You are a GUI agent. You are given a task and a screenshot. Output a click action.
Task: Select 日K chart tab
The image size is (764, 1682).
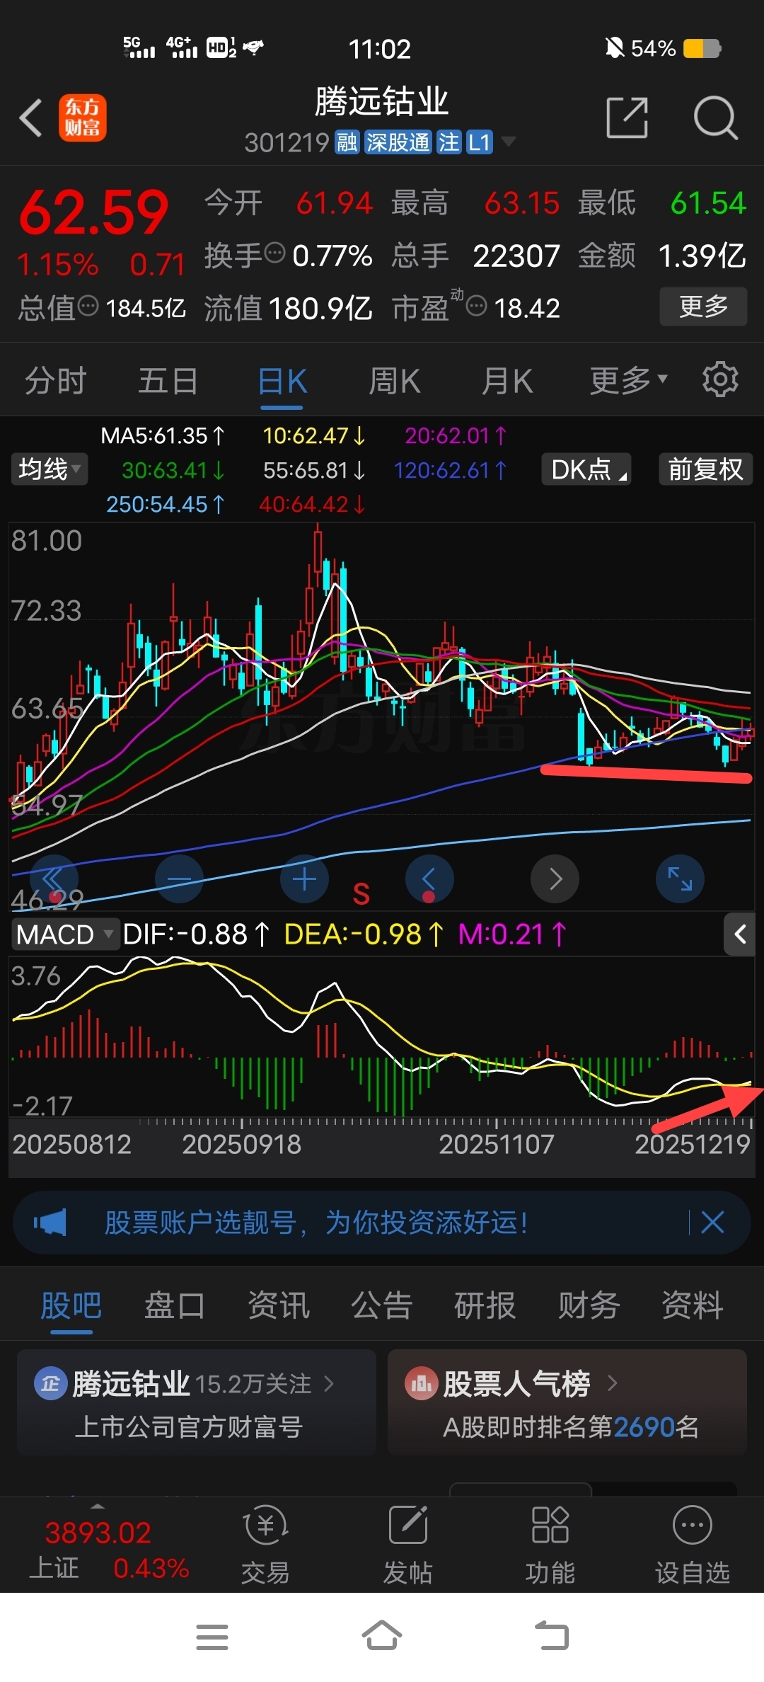[x=282, y=381]
